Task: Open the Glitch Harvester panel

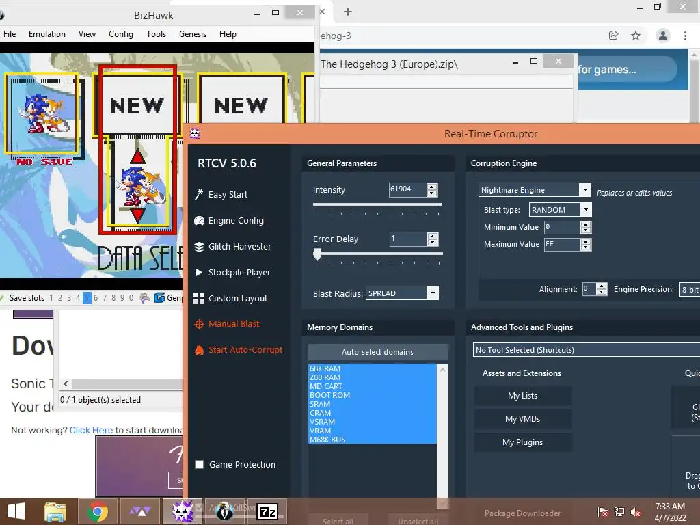Action: 233,246
